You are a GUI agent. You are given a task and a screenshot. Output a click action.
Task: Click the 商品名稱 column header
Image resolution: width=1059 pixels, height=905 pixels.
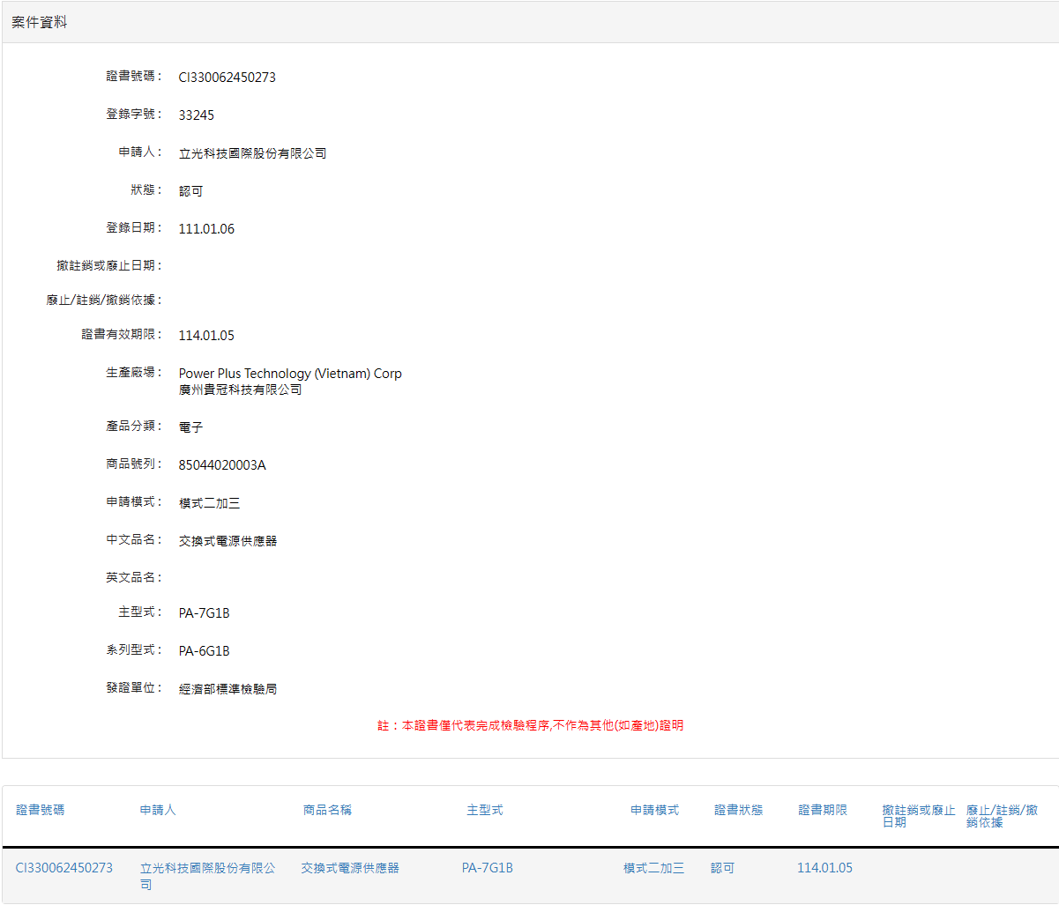pyautogui.click(x=327, y=810)
